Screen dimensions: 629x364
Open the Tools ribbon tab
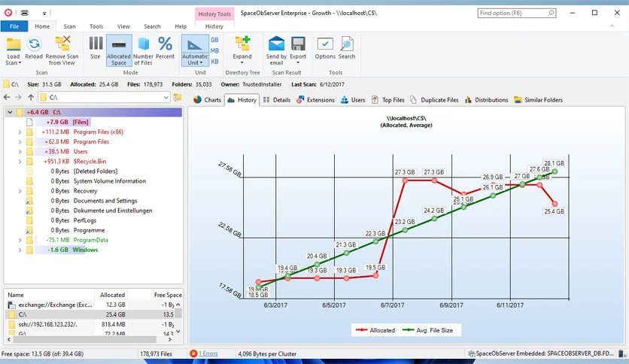96,26
